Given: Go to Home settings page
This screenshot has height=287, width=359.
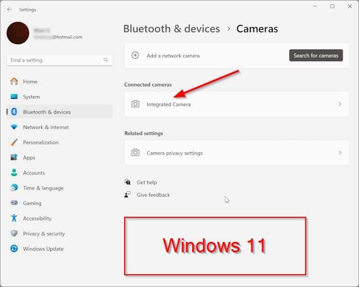Looking at the screenshot, I should [x=60, y=81].
